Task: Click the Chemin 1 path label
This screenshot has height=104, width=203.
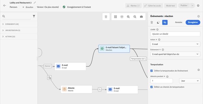Action: pyautogui.click(x=48, y=66)
